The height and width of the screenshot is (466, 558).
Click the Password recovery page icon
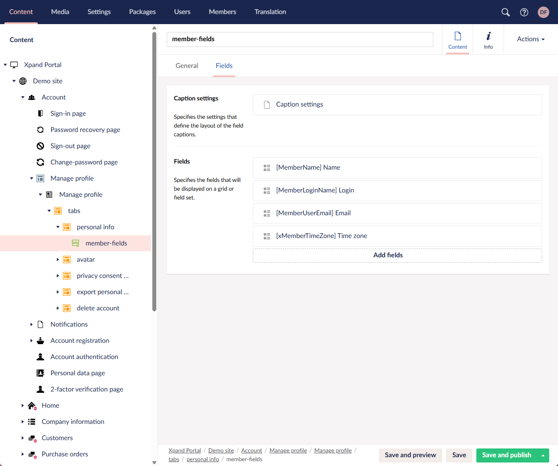(40, 130)
